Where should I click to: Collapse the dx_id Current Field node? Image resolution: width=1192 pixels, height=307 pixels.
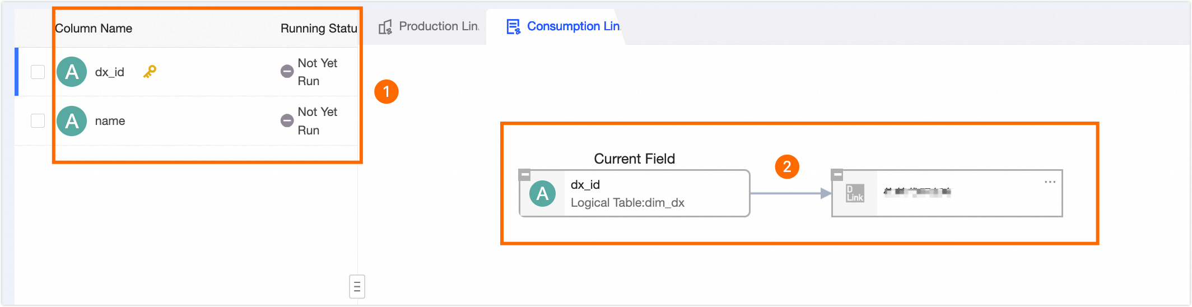pyautogui.click(x=525, y=175)
